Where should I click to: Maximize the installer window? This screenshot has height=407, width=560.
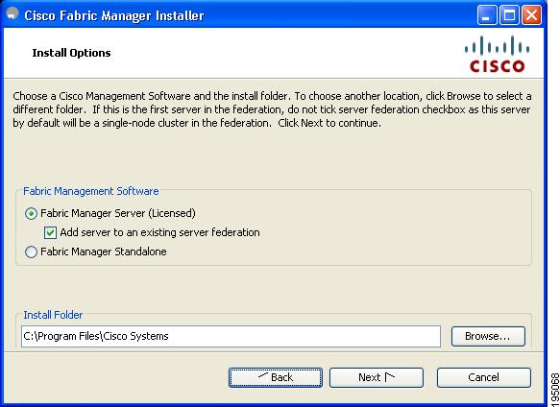coord(509,15)
